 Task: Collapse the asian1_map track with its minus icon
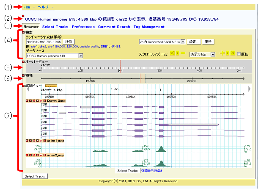[27, 141]
